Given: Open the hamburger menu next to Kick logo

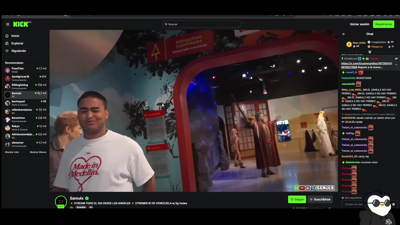Looking at the screenshot, I should [7, 24].
